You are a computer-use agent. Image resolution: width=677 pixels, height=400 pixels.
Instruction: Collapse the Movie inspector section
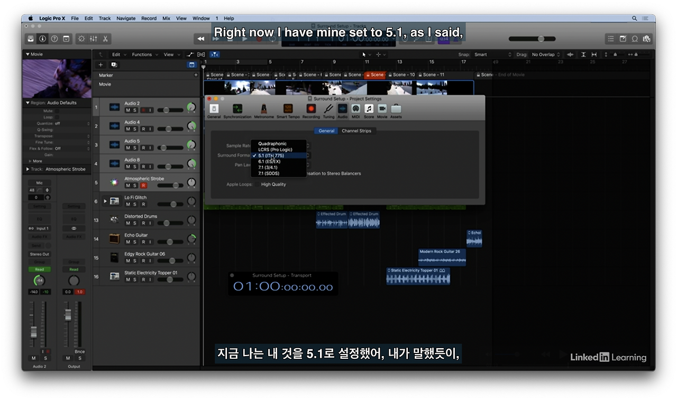tap(28, 54)
